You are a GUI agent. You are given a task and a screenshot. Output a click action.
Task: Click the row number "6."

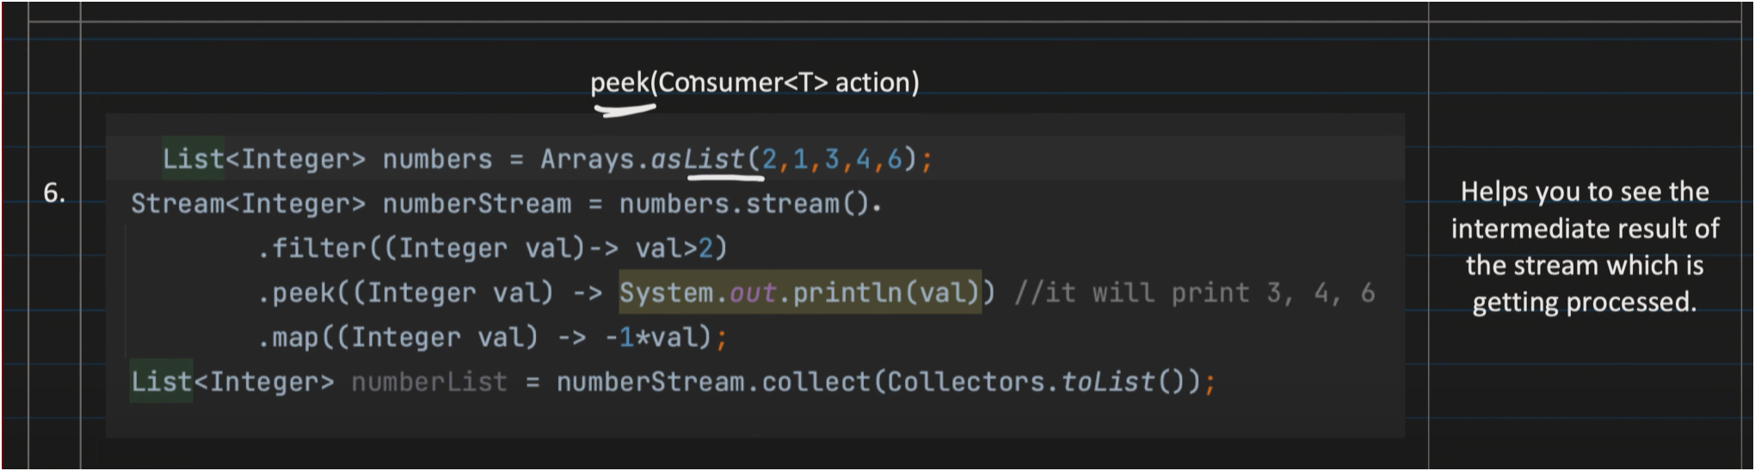pos(54,193)
